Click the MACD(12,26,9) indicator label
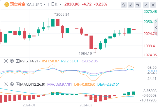Viewport: 158px width, 109px height. coord(33,84)
